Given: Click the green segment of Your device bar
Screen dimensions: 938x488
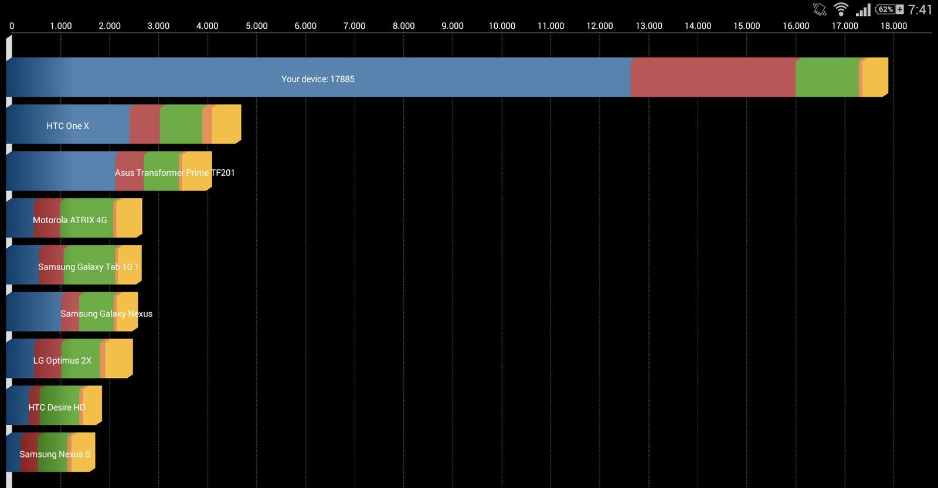Looking at the screenshot, I should (827, 77).
